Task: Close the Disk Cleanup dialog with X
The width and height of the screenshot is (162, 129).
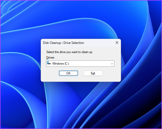Action: tap(117, 43)
